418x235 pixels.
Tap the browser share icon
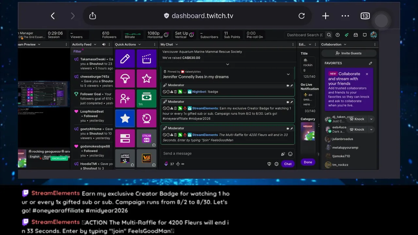coord(93,16)
